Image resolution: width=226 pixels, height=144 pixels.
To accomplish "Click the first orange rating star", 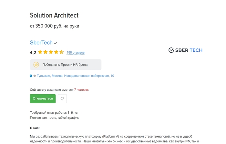I will 40,52.
